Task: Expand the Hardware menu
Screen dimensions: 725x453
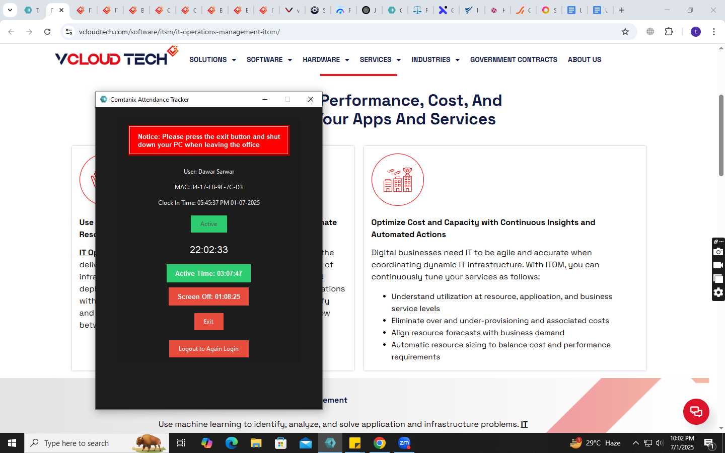Action: (x=326, y=59)
